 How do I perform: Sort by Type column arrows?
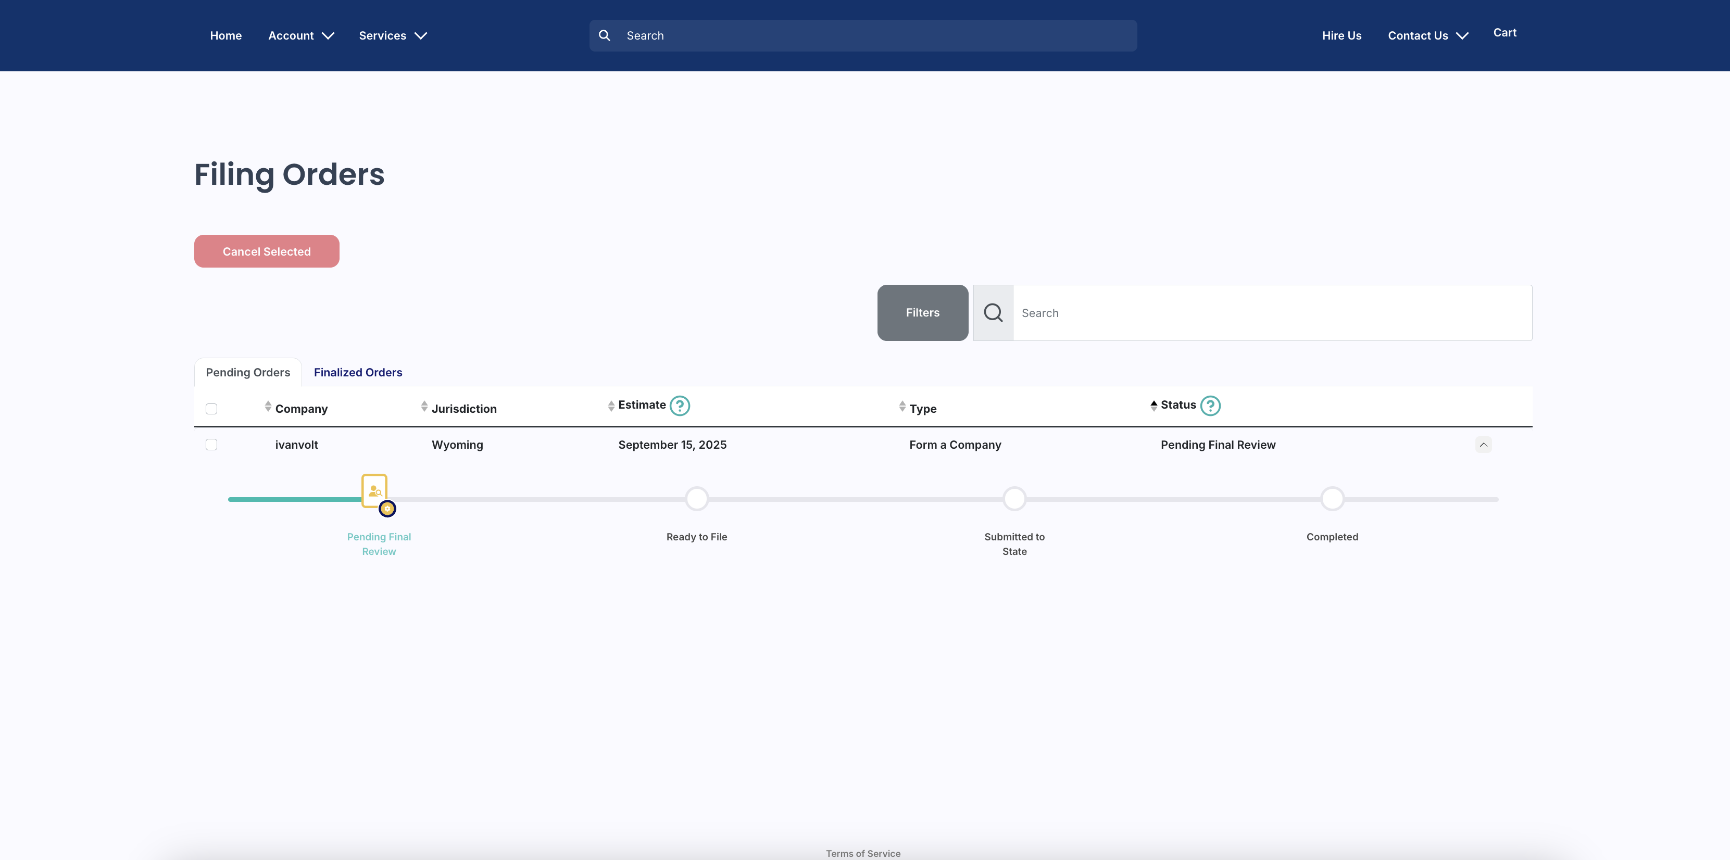902,407
